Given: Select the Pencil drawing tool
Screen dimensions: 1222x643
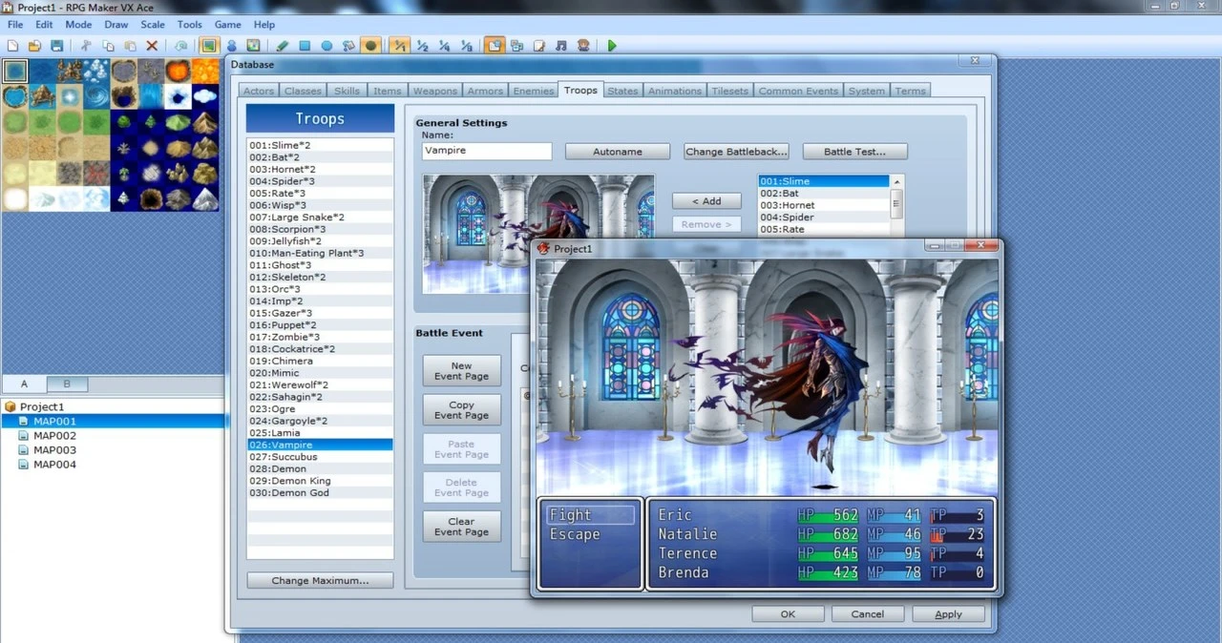Looking at the screenshot, I should pos(283,45).
